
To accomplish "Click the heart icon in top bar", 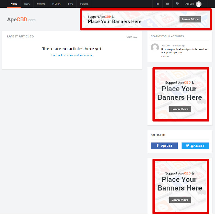I will (x=177, y=4).
